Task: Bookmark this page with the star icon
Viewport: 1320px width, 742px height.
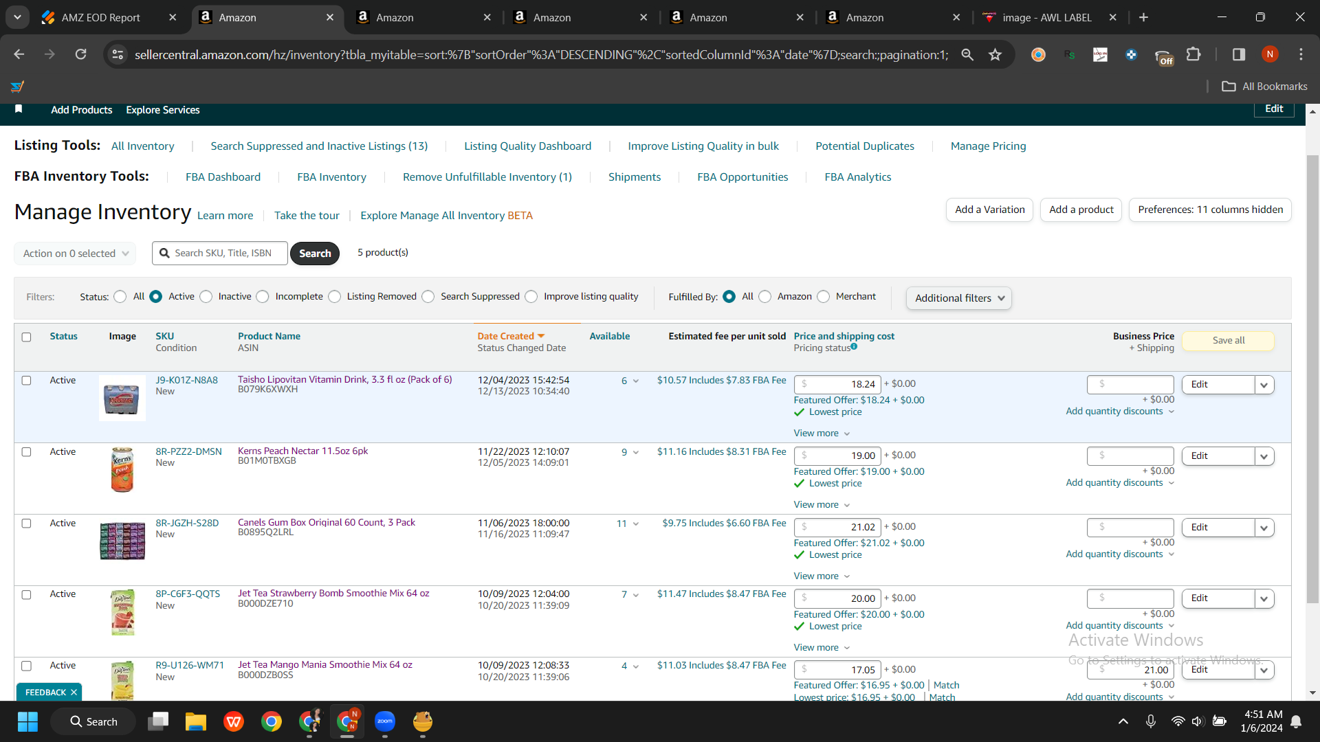Action: pyautogui.click(x=995, y=54)
